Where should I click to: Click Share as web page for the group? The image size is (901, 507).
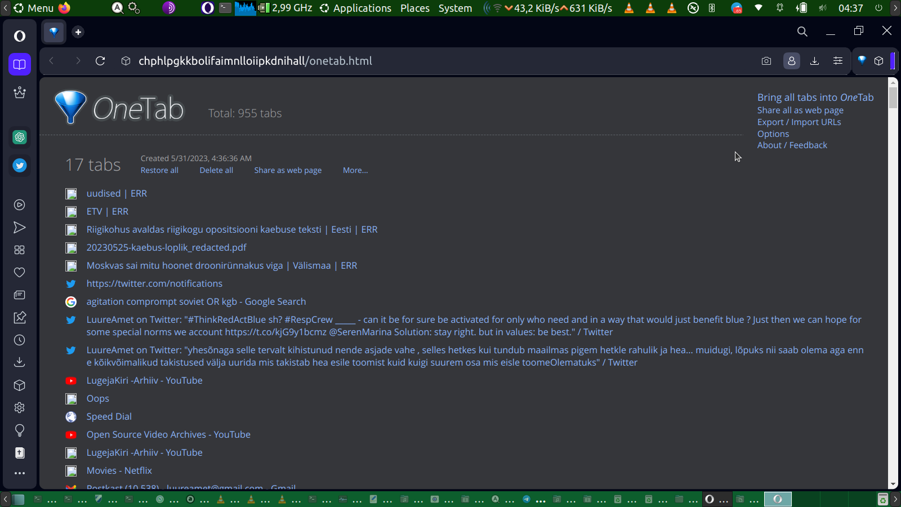coord(288,170)
